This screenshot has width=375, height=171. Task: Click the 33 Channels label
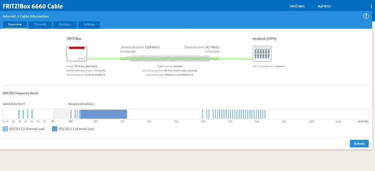click(x=128, y=51)
